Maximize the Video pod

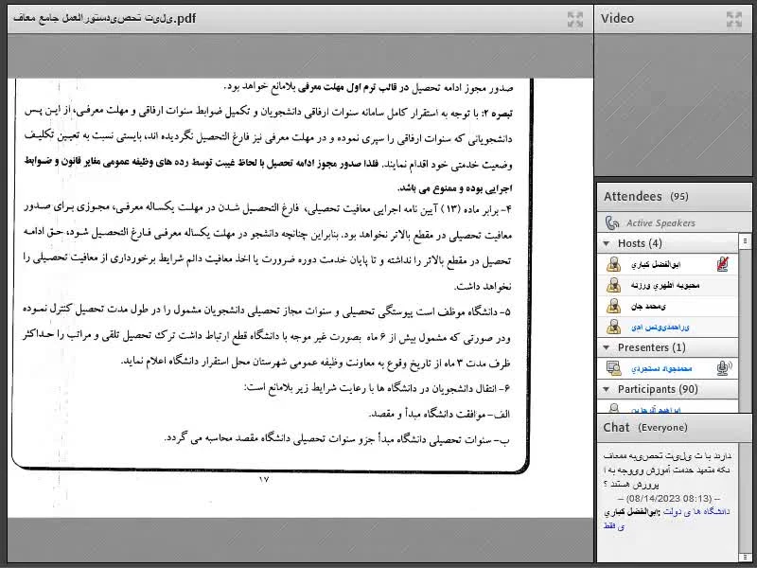click(733, 19)
